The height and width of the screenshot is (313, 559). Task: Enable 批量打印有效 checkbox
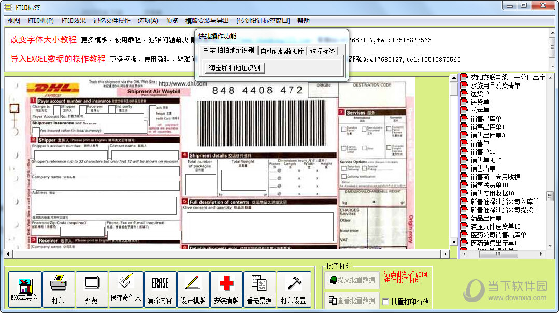[x=385, y=302]
